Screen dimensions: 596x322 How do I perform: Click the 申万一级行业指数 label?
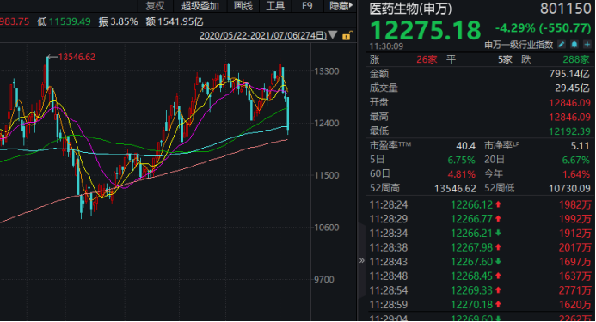point(519,45)
